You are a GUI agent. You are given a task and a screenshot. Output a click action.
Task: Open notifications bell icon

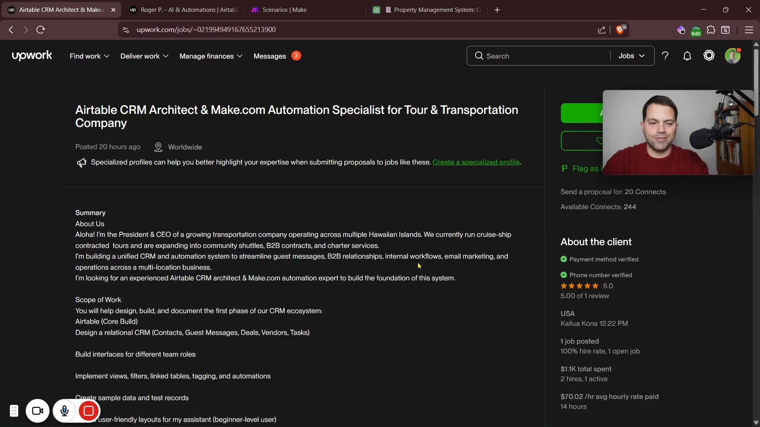point(687,56)
